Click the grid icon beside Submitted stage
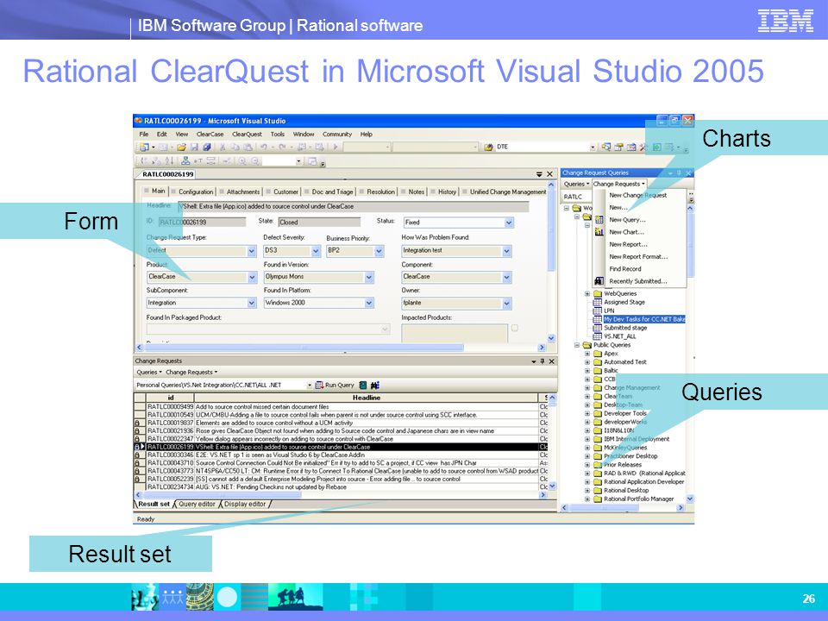Image resolution: width=828 pixels, height=621 pixels. coord(597,328)
